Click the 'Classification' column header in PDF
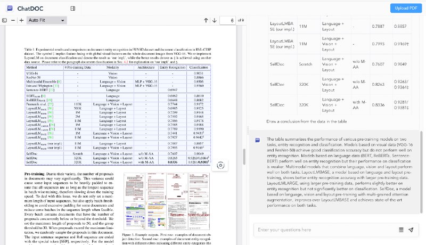The width and height of the screenshot is (426, 245). point(199,67)
